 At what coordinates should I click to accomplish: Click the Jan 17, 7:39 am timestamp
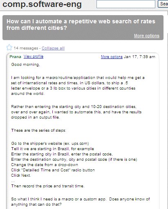tap(139, 57)
